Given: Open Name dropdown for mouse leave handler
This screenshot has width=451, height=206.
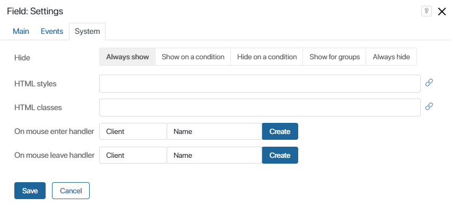Looking at the screenshot, I should click(214, 155).
